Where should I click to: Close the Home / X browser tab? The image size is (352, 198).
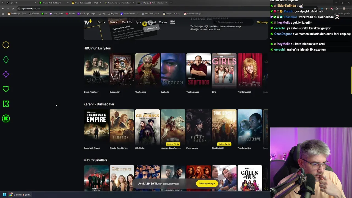(x=35, y=3)
